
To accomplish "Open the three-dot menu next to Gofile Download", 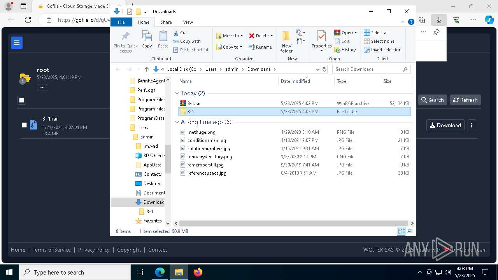I will coord(472,125).
